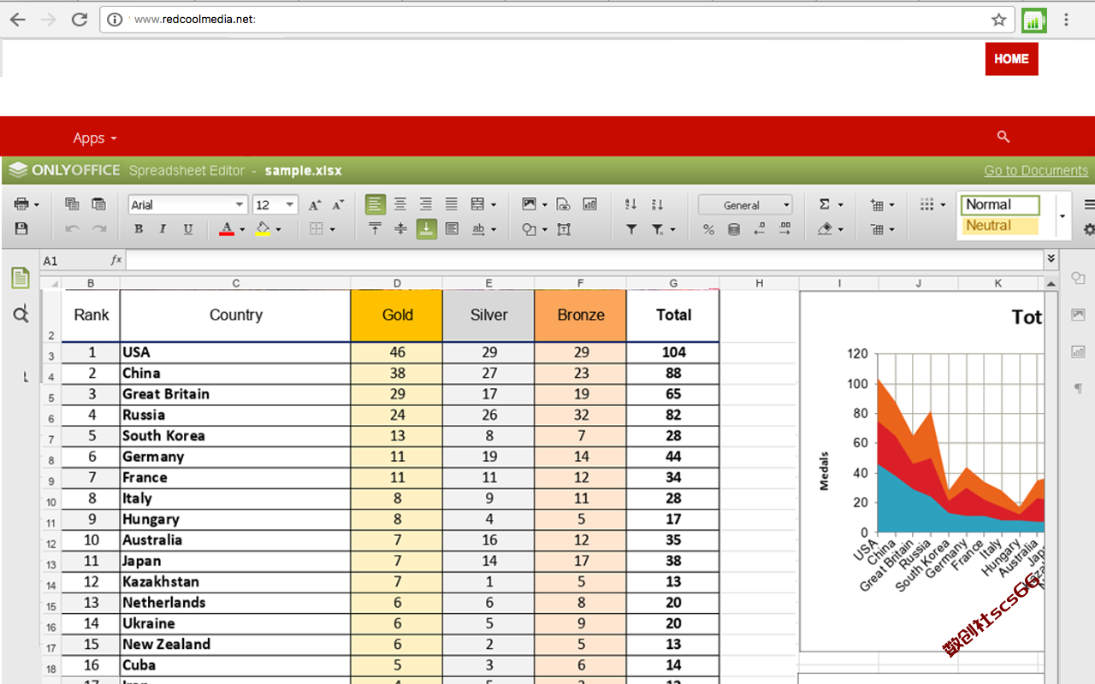1095x684 pixels.
Task: Follow the Go to Documents link
Action: coord(1036,170)
